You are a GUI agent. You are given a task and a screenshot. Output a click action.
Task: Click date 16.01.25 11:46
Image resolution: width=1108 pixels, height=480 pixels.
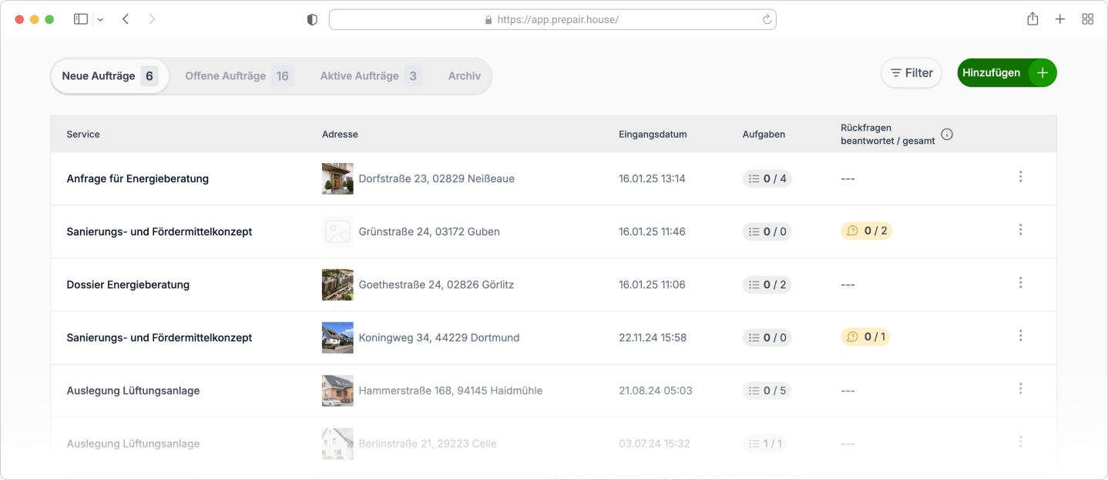[652, 232]
